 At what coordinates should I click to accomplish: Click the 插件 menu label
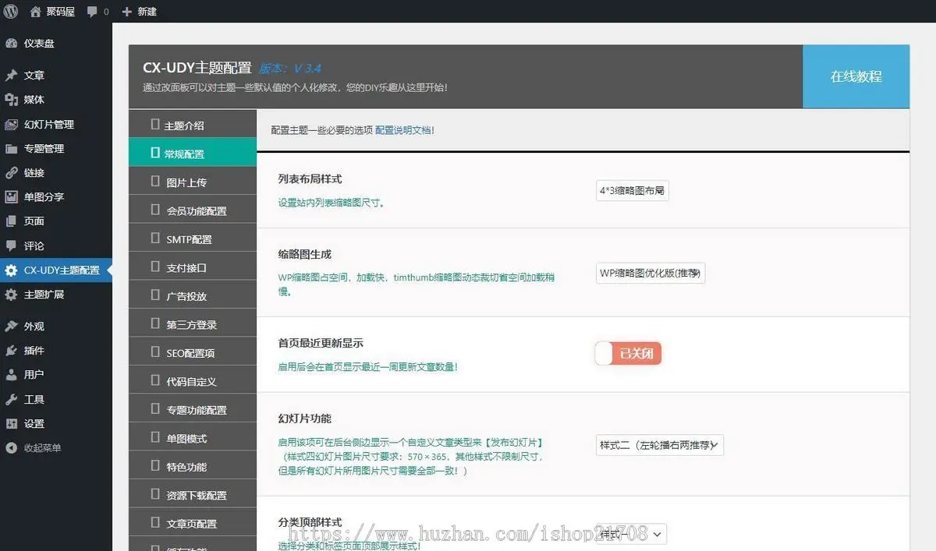(x=34, y=351)
